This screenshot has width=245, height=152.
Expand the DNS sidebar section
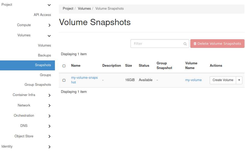[x=49, y=126]
